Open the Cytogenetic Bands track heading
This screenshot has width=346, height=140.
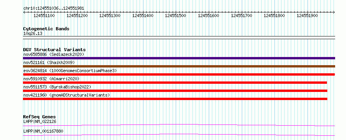[x=46, y=29]
